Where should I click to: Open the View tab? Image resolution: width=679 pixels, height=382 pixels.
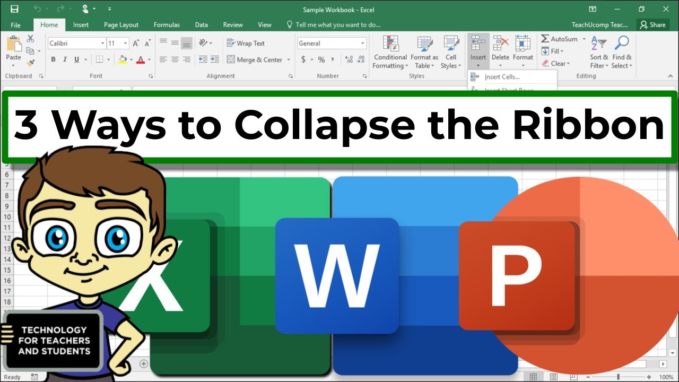pos(264,25)
